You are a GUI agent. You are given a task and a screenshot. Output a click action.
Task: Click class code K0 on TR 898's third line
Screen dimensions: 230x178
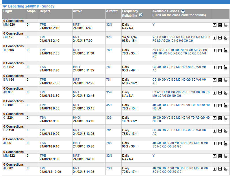154,57
